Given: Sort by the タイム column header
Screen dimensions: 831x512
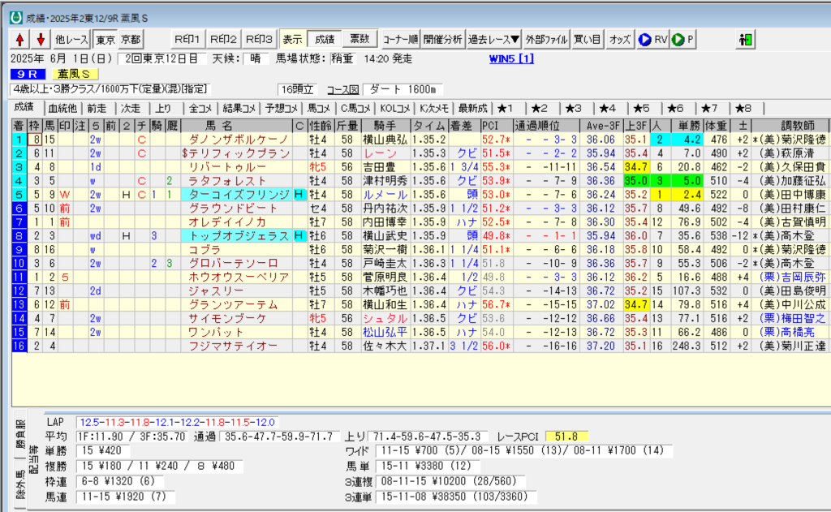Looking at the screenshot, I should pyautogui.click(x=428, y=125).
